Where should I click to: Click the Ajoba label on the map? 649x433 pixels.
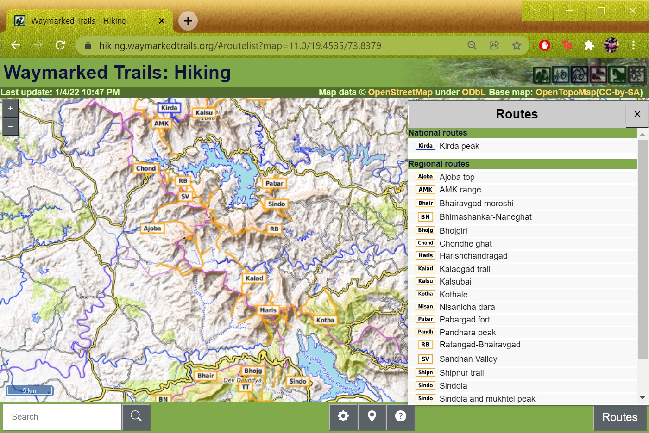pyautogui.click(x=152, y=228)
